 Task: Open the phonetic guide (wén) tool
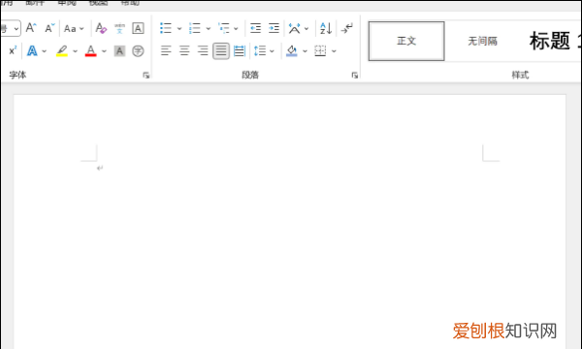(x=119, y=28)
